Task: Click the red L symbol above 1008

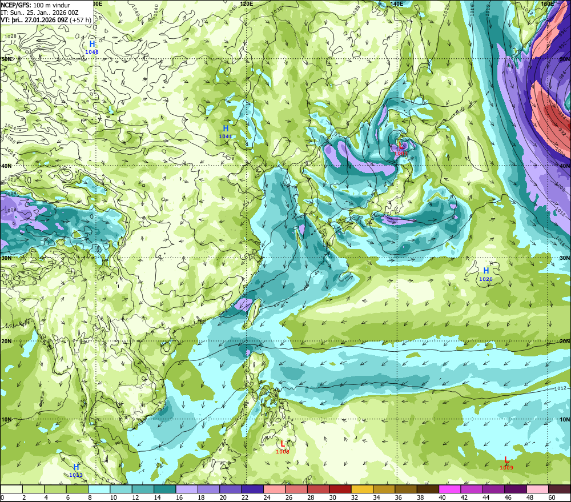Action: pos(283,444)
